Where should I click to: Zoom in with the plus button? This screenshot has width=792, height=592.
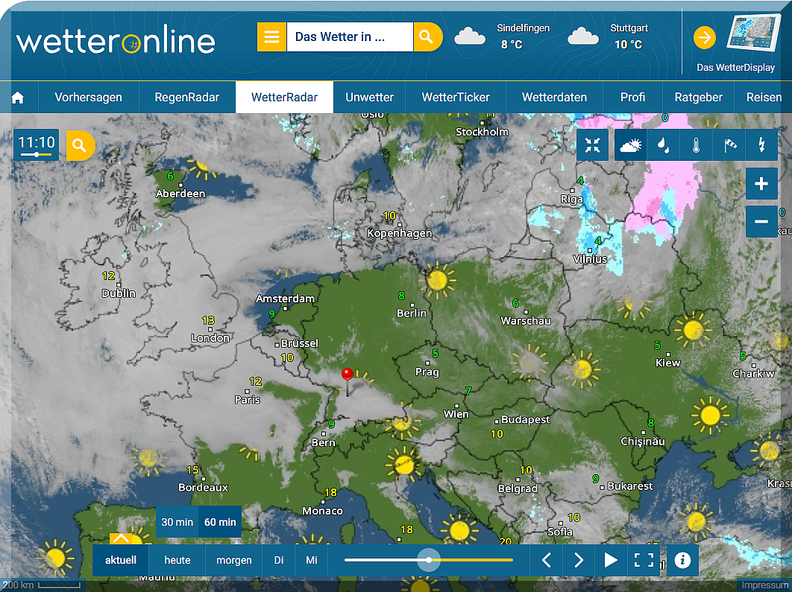tap(761, 184)
